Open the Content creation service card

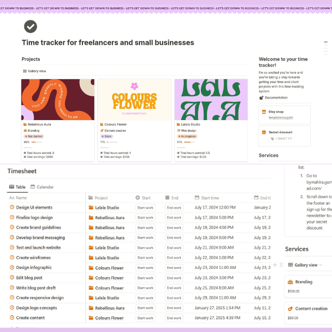point(308,313)
